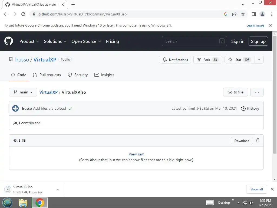Fork the repository
277x208 pixels.
point(208,60)
